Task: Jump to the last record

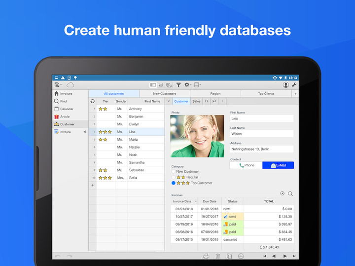Action: tap(294, 256)
